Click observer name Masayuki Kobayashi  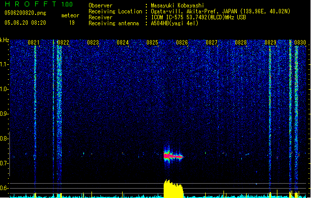178,5
